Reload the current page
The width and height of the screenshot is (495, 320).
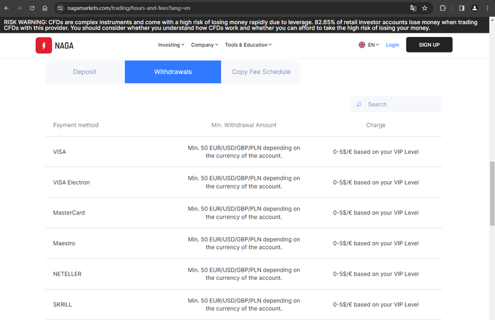pyautogui.click(x=32, y=8)
